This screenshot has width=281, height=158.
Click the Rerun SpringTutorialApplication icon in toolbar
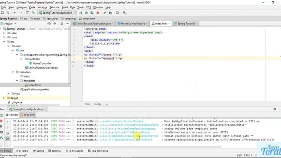click(x=81, y=13)
